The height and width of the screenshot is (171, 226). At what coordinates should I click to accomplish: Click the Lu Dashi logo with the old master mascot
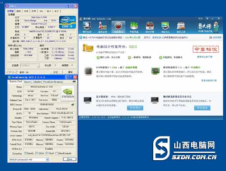(208, 27)
